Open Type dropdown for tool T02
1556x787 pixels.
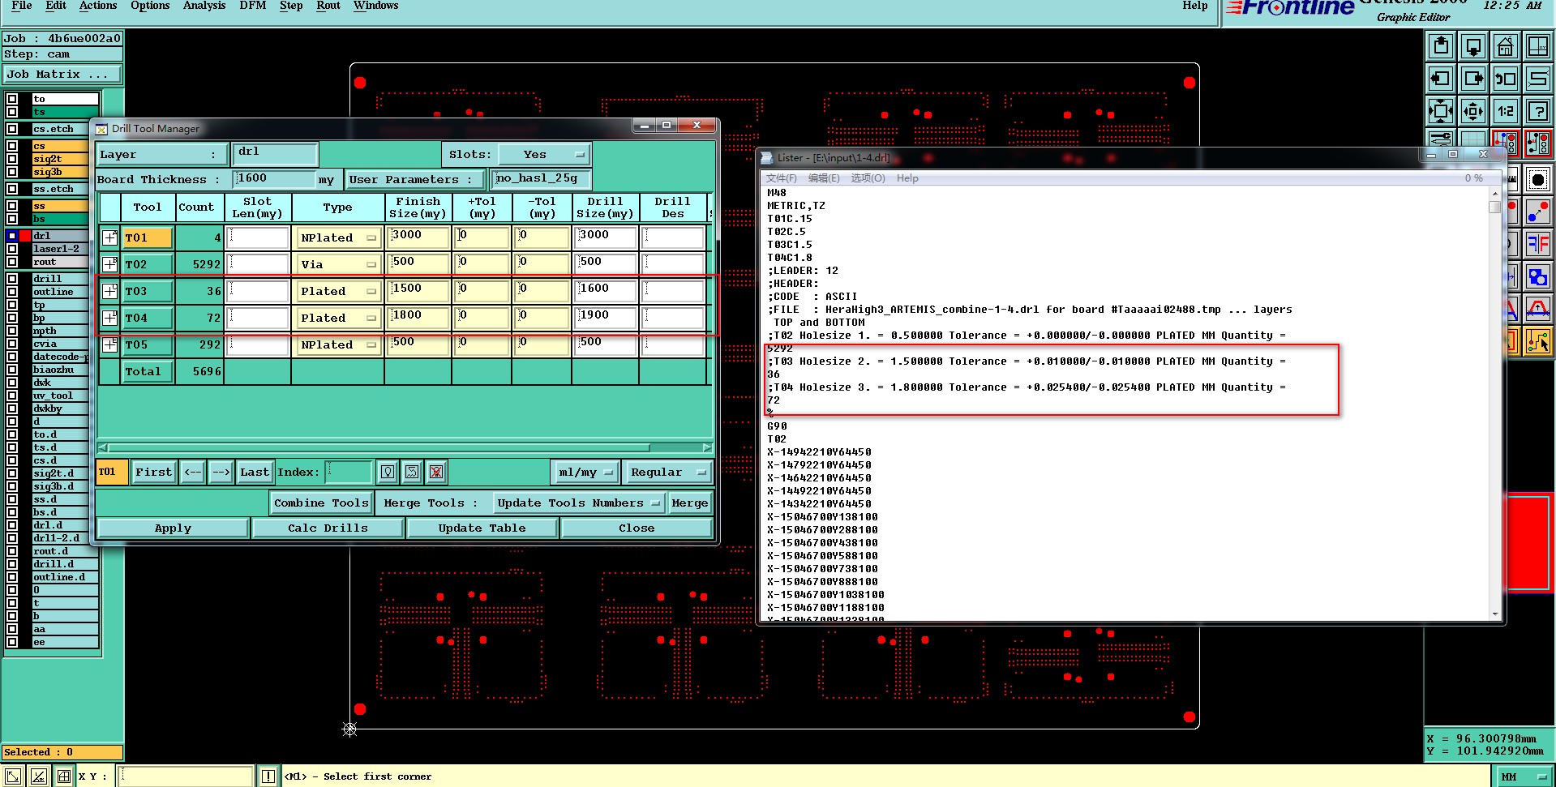pyautogui.click(x=338, y=264)
